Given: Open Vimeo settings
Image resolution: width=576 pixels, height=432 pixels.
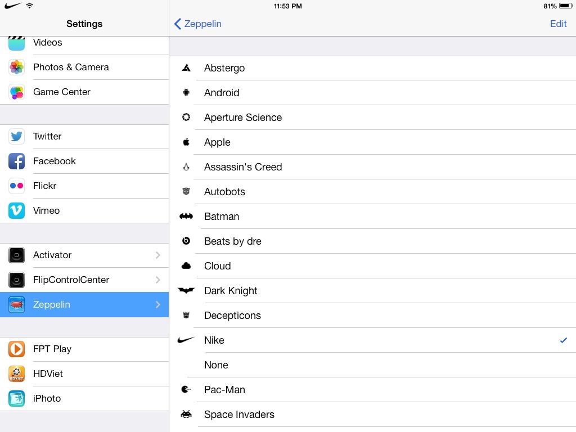Looking at the screenshot, I should (84, 210).
